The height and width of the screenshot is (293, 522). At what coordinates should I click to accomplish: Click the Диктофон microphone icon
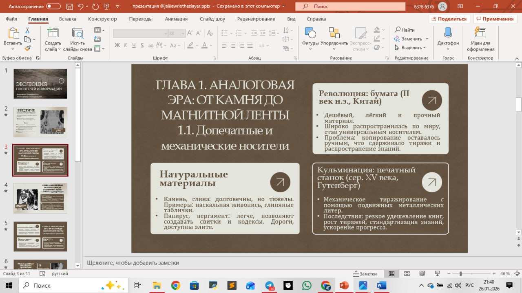(448, 33)
